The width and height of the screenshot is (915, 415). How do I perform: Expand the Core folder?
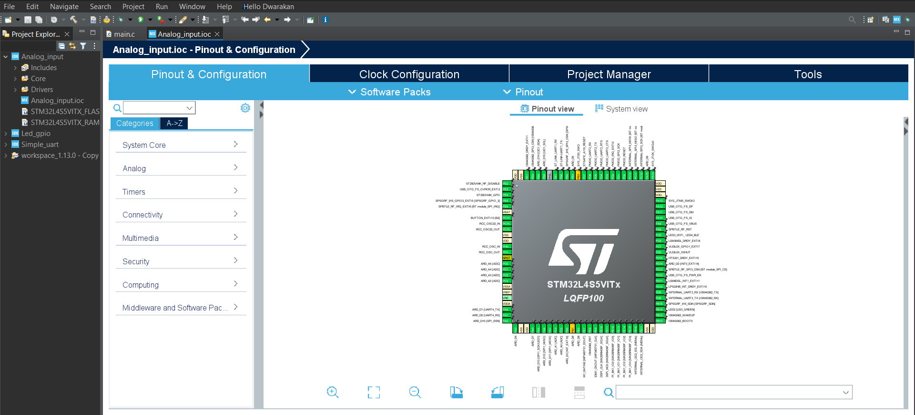15,79
